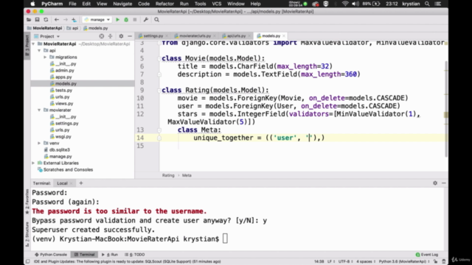
Task: Open the Refactor menu
Action: (x=164, y=4)
